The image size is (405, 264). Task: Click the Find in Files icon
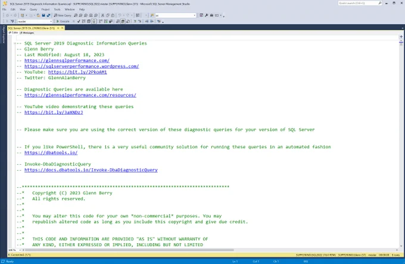[x=152, y=15]
